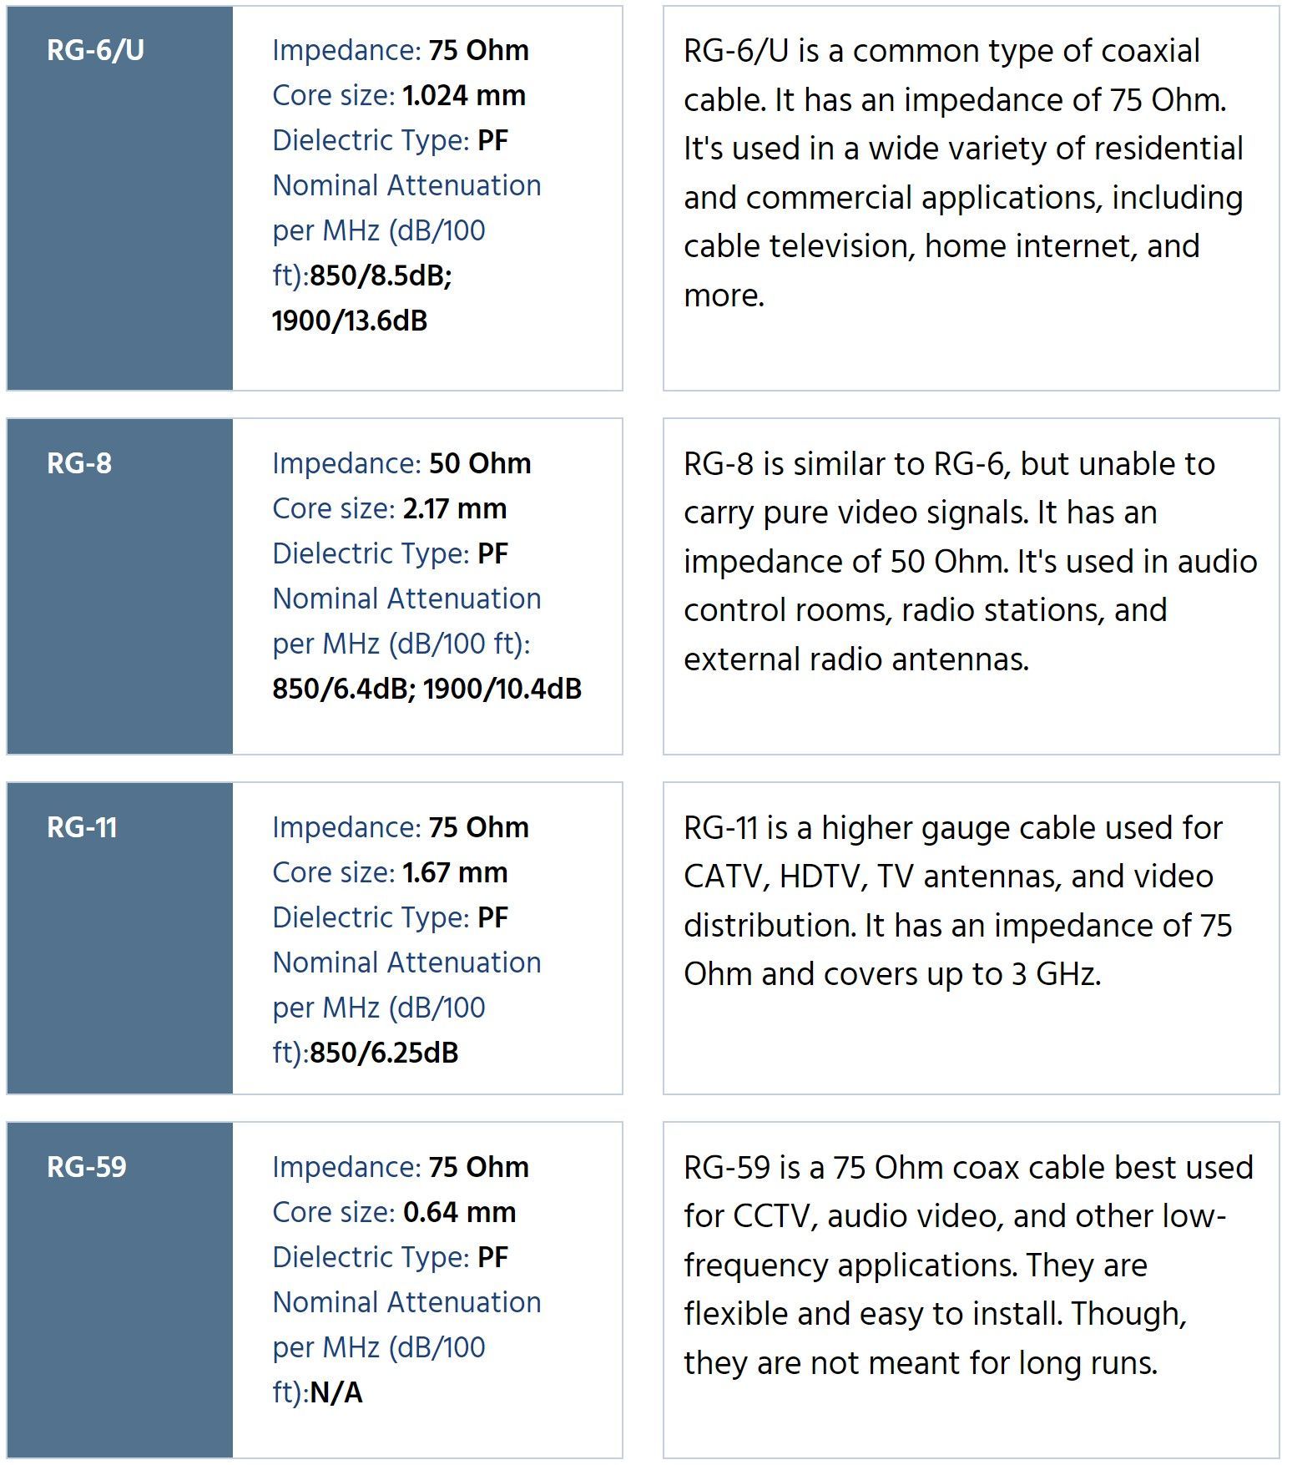Select the RG-11 attenuation value 850/6.25dB

tap(384, 1053)
